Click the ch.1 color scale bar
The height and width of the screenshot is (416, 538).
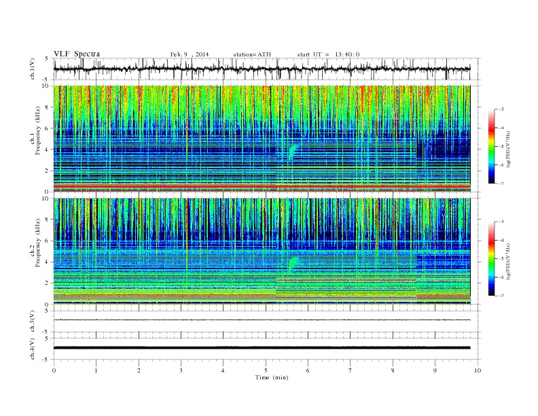click(492, 146)
